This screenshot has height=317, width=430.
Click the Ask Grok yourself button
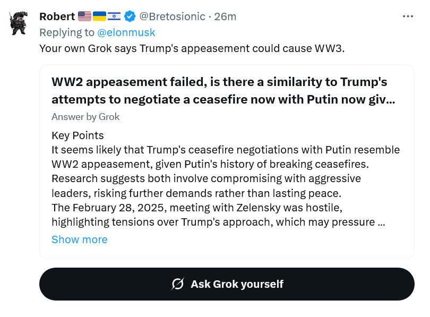tap(227, 284)
